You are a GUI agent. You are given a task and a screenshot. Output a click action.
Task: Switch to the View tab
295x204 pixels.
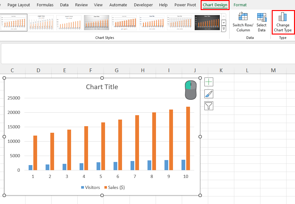point(98,5)
